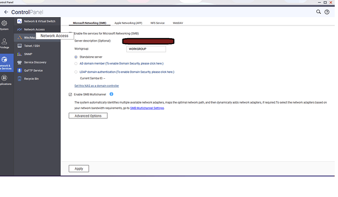Open the search magnifier icon
338x197 pixels.
318,11
